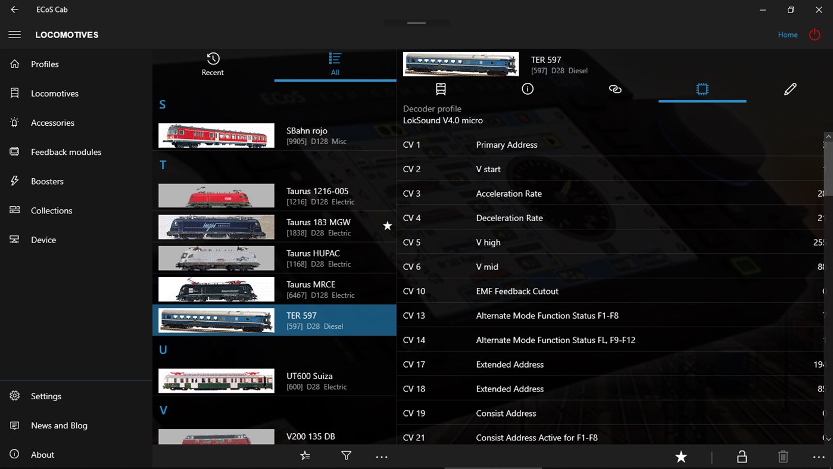833x469 pixels.
Task: Select CV 13 Alternate Mode Function row
Action: [610, 315]
